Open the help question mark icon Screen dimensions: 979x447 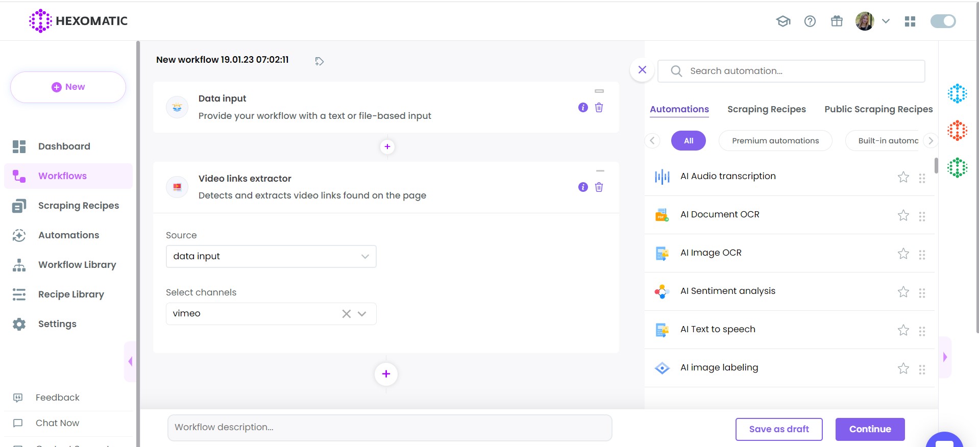(x=810, y=21)
